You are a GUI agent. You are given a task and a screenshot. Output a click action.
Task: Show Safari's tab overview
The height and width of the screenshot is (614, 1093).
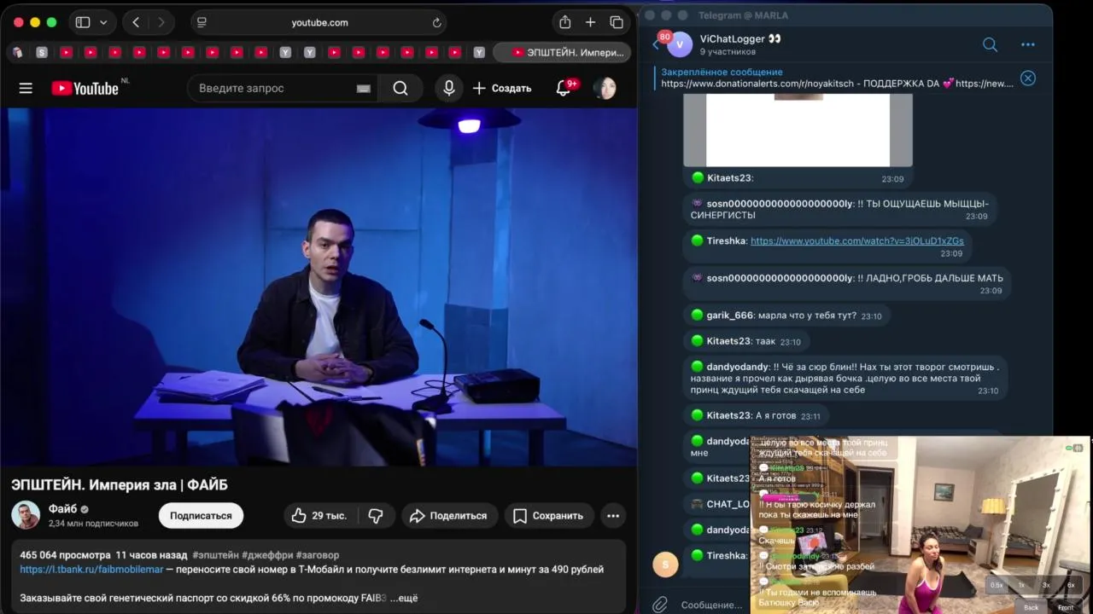(617, 22)
